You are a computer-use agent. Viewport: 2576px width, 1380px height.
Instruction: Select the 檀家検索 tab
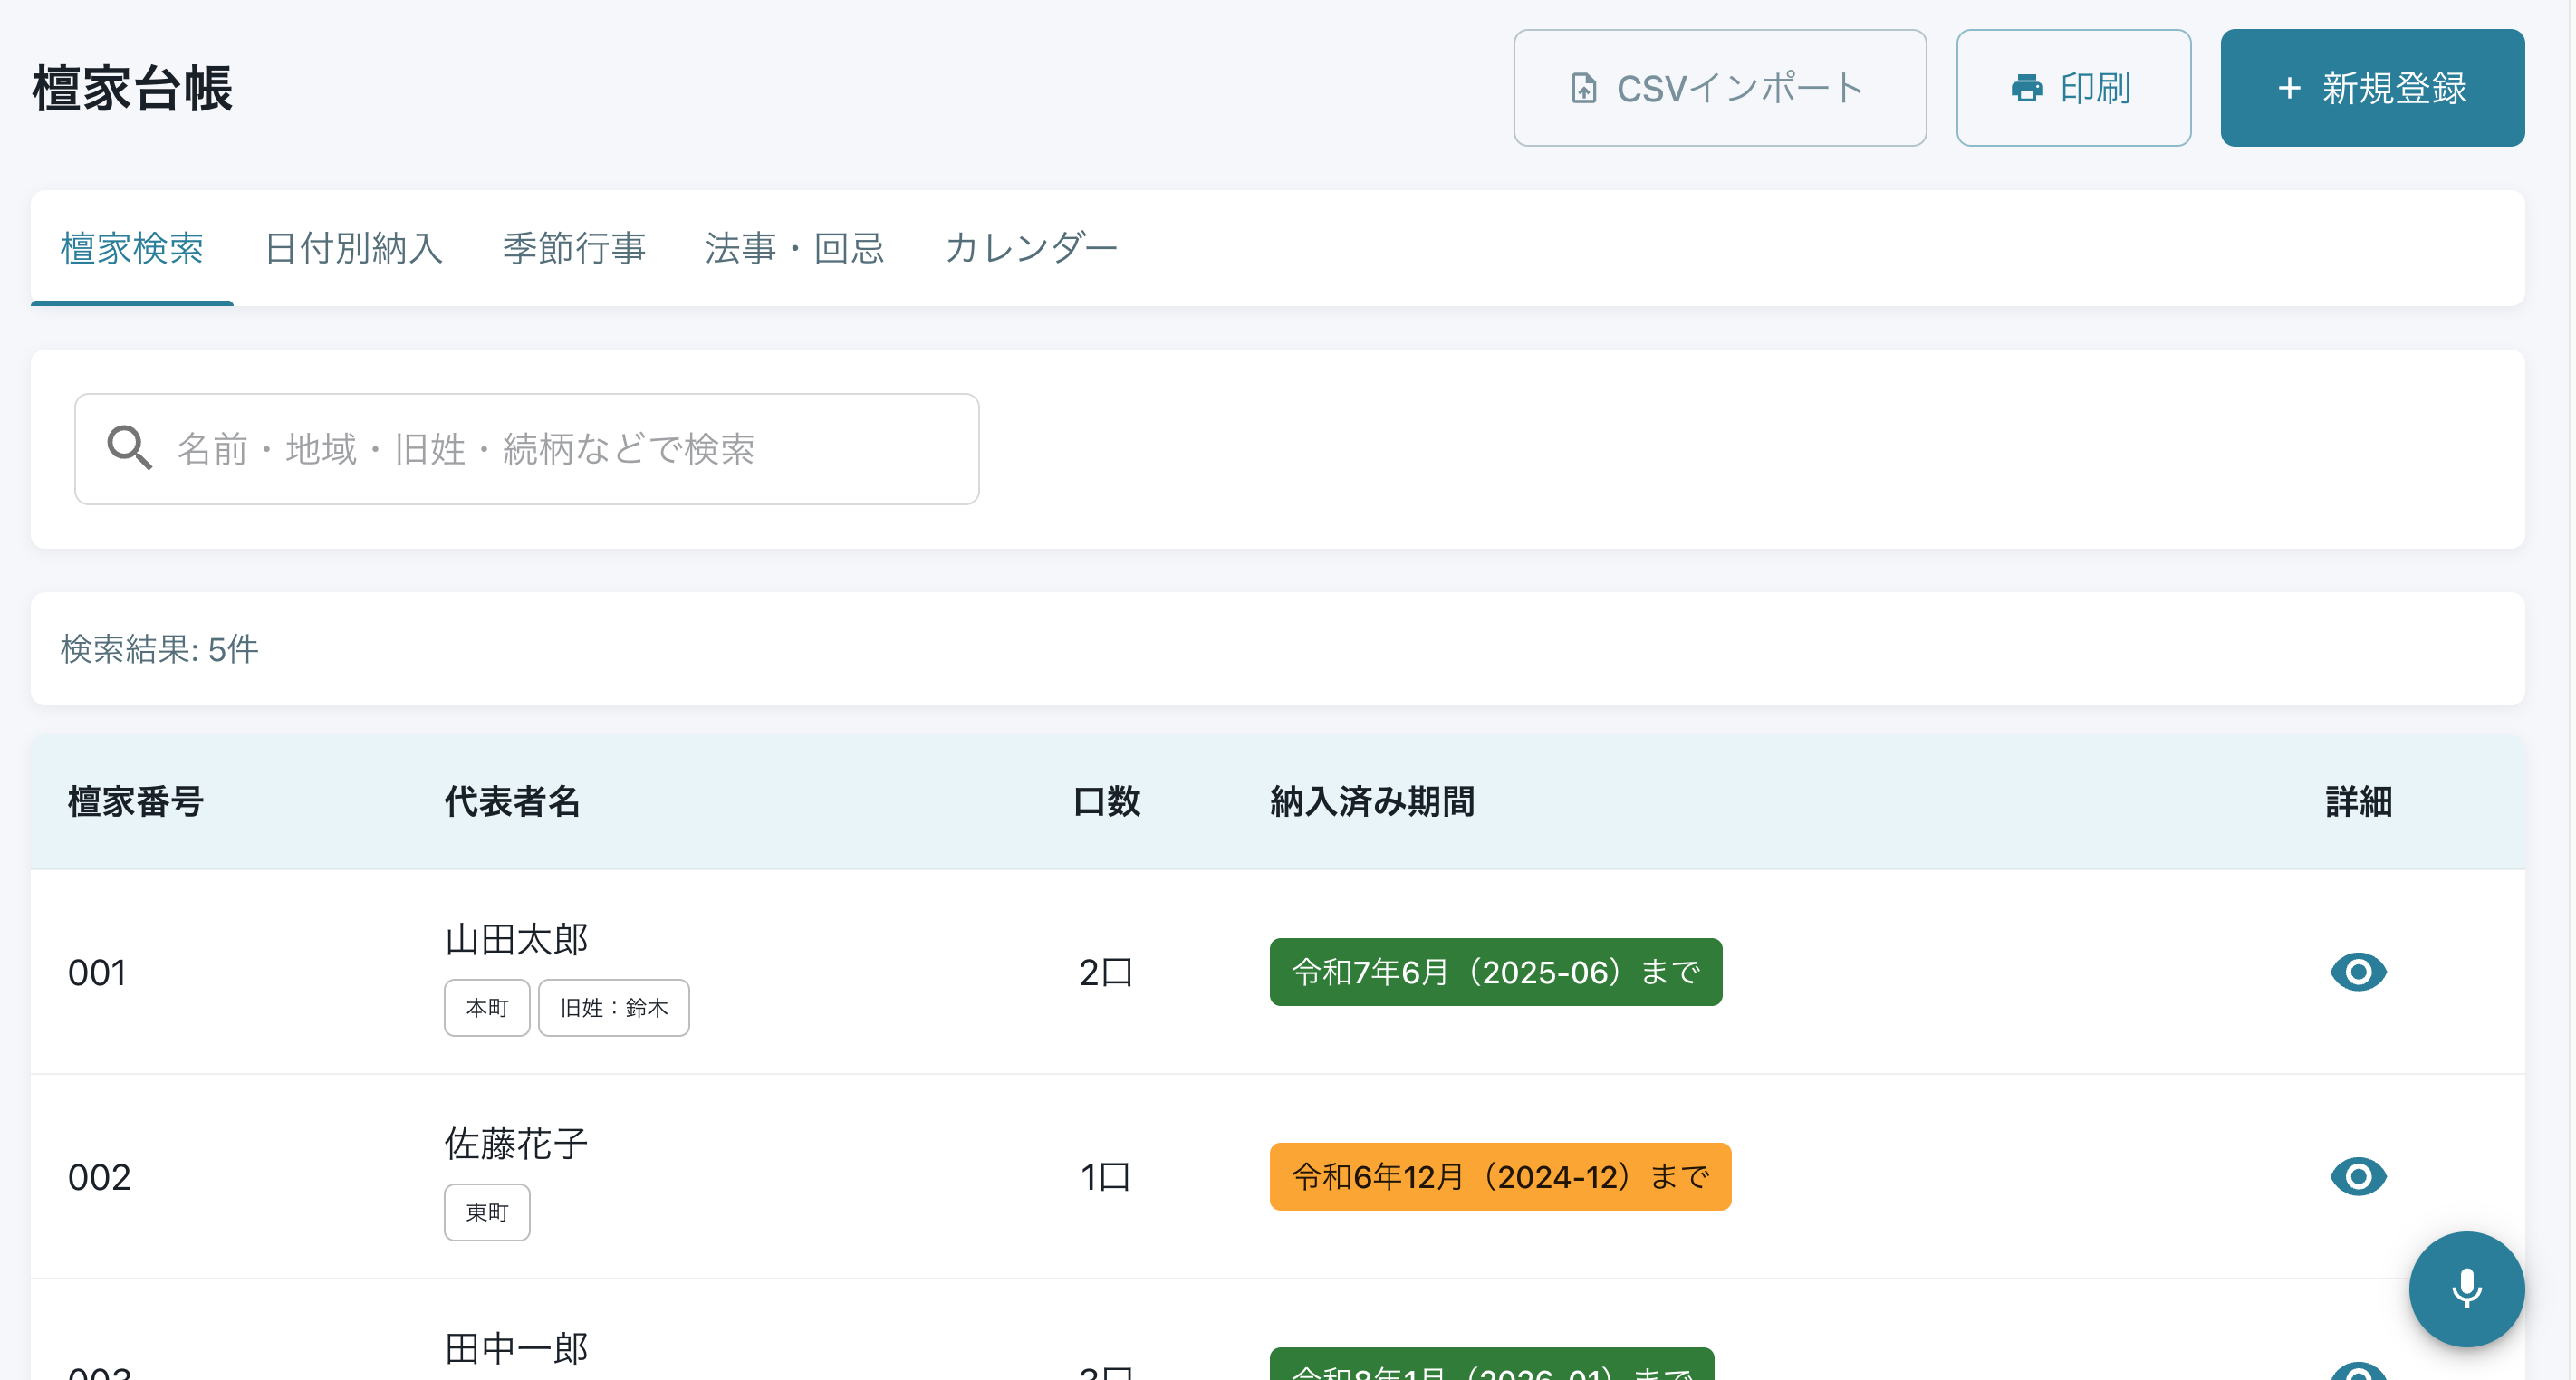tap(132, 248)
